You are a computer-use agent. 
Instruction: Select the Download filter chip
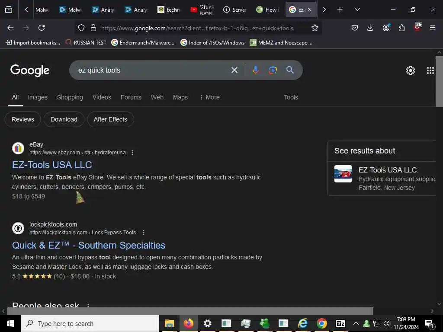coord(64,119)
